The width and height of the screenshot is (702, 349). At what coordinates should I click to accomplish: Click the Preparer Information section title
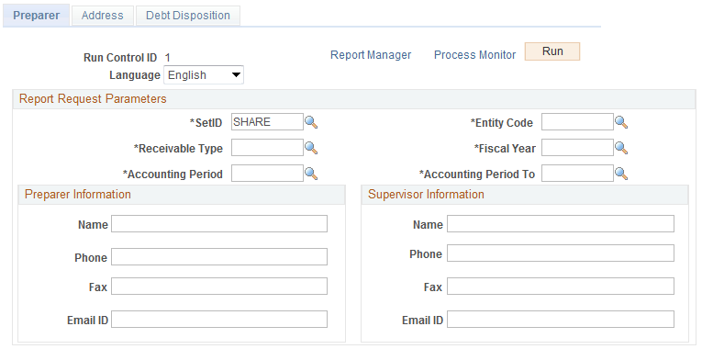[x=78, y=195]
